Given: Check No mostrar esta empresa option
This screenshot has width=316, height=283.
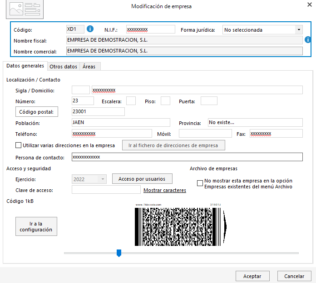Looking at the screenshot, I should 200,183.
